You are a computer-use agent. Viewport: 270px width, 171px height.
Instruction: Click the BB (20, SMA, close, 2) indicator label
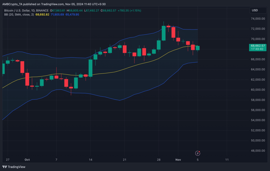coord(19,15)
